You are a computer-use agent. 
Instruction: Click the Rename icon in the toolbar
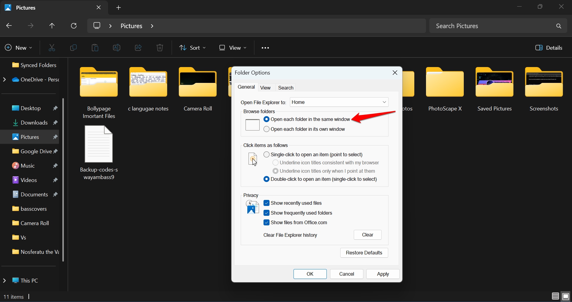coord(117,48)
